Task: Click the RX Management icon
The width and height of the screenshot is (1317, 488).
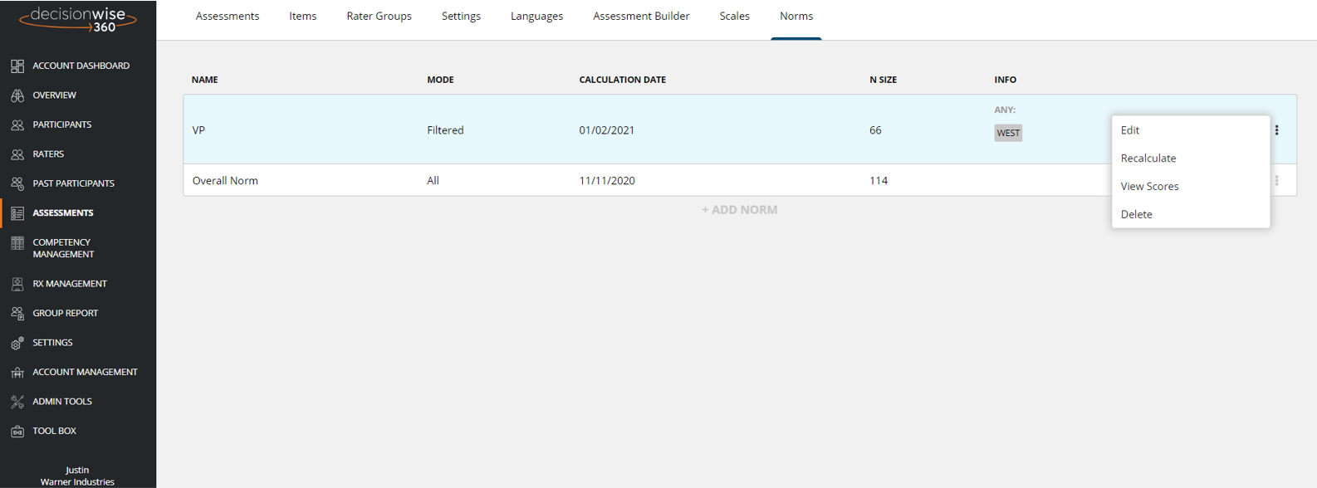Action: (x=17, y=284)
